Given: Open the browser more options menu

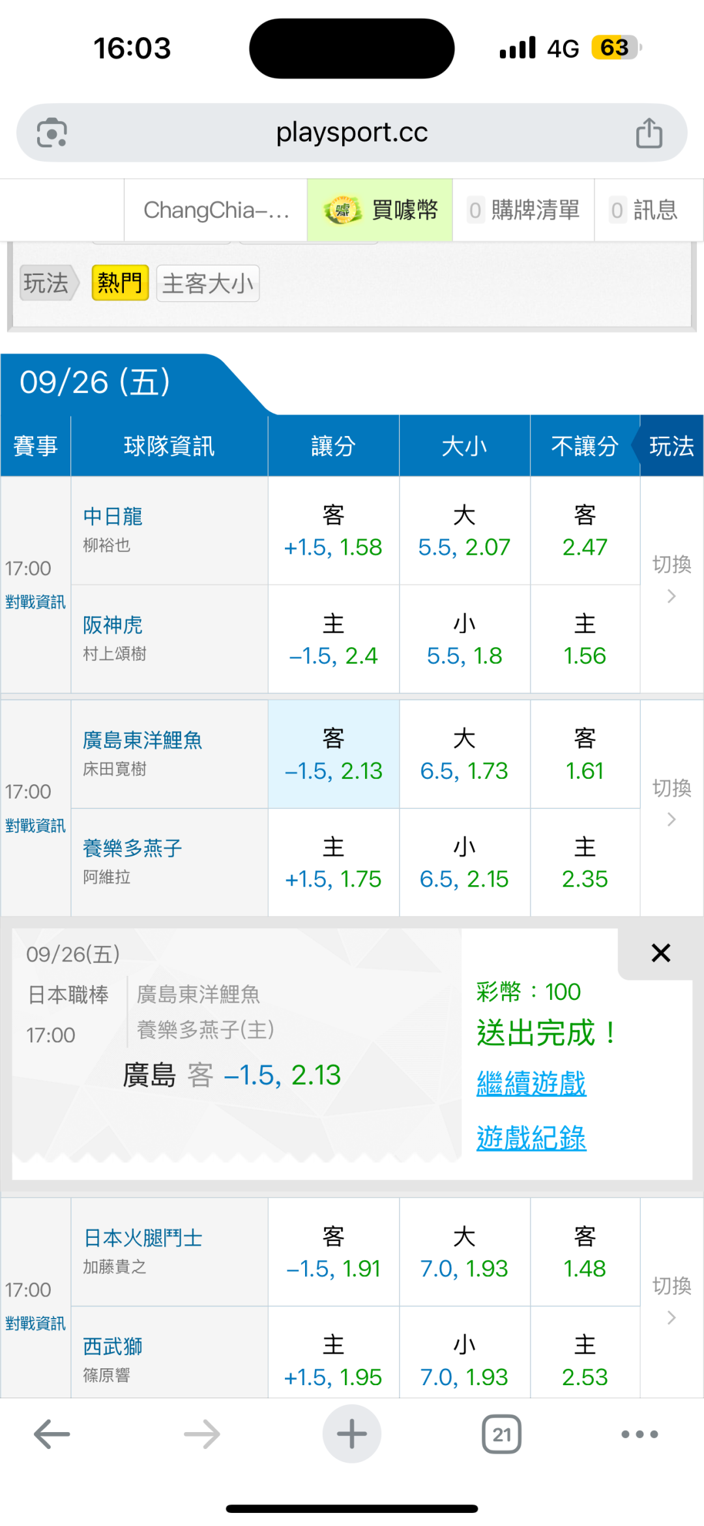Looking at the screenshot, I should point(639,1434).
